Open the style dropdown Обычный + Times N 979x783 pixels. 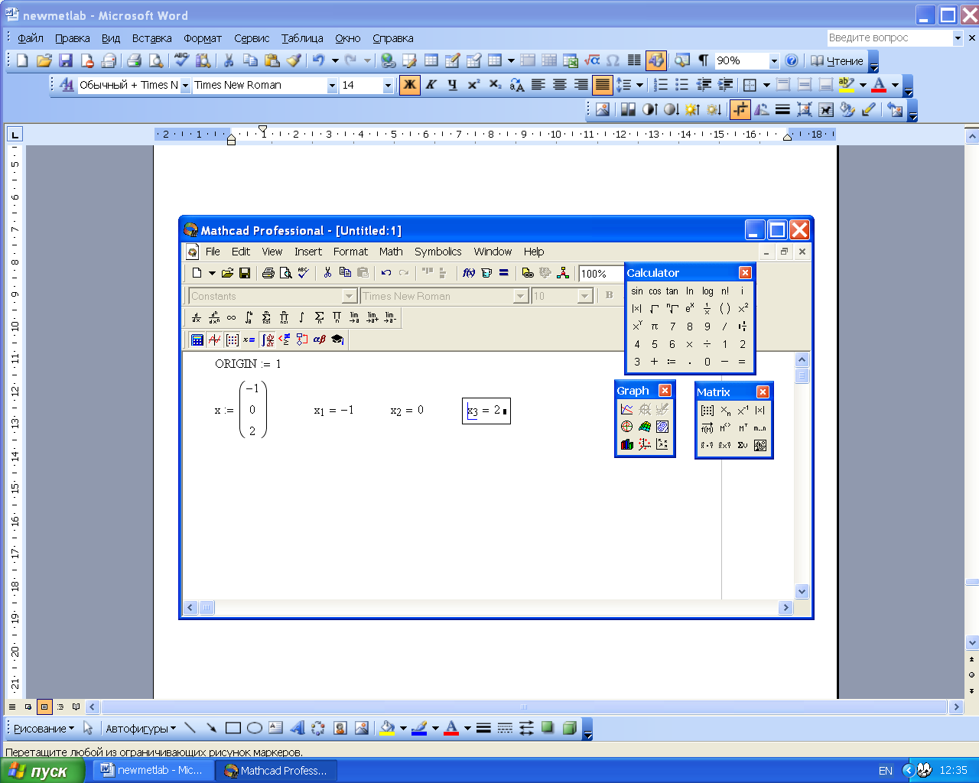185,86
